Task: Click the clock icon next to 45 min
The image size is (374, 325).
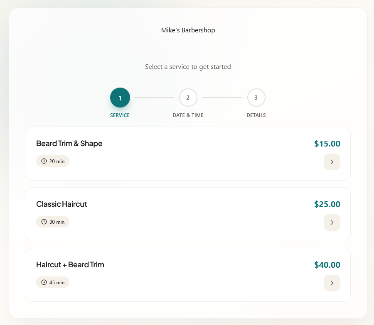Action: coord(44,282)
